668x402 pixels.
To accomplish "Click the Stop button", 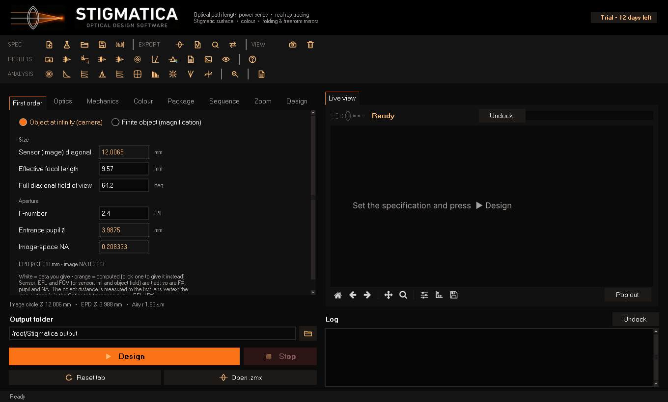I will [x=280, y=356].
